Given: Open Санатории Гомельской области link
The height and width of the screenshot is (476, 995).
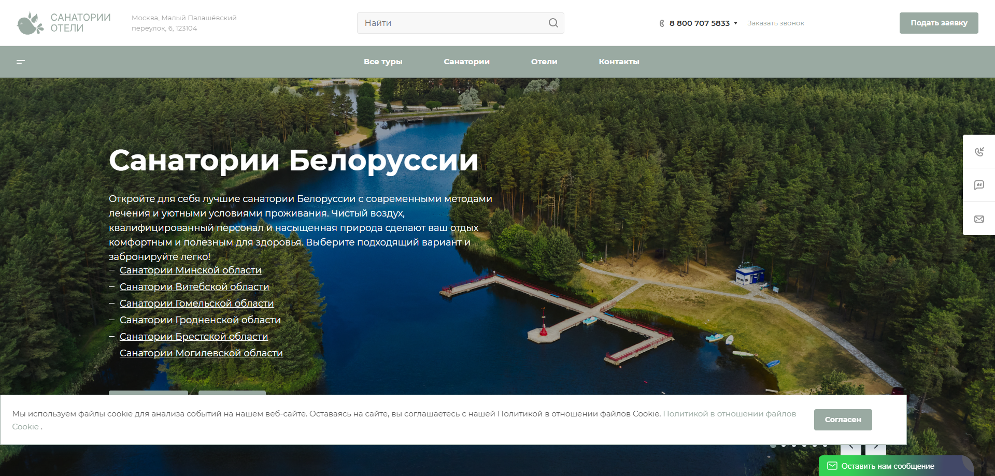Looking at the screenshot, I should coord(196,304).
